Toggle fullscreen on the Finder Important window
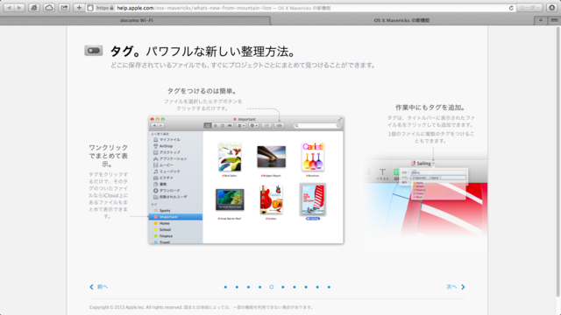The height and width of the screenshot is (315, 561). (340, 119)
